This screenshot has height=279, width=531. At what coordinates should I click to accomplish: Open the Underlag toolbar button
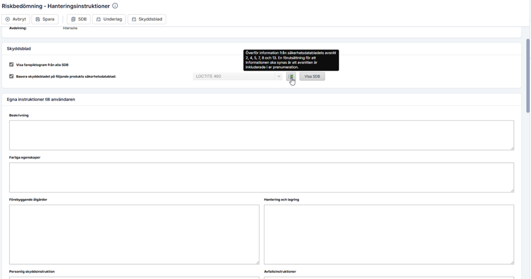(109, 19)
